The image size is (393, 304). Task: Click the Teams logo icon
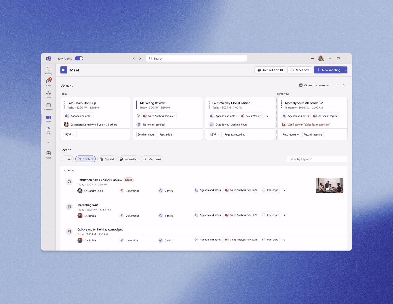tap(48, 58)
